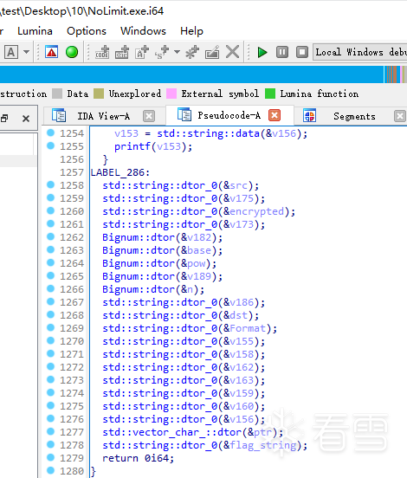407x478 pixels.
Task: Pause the process with the pause button
Action: pos(282,52)
